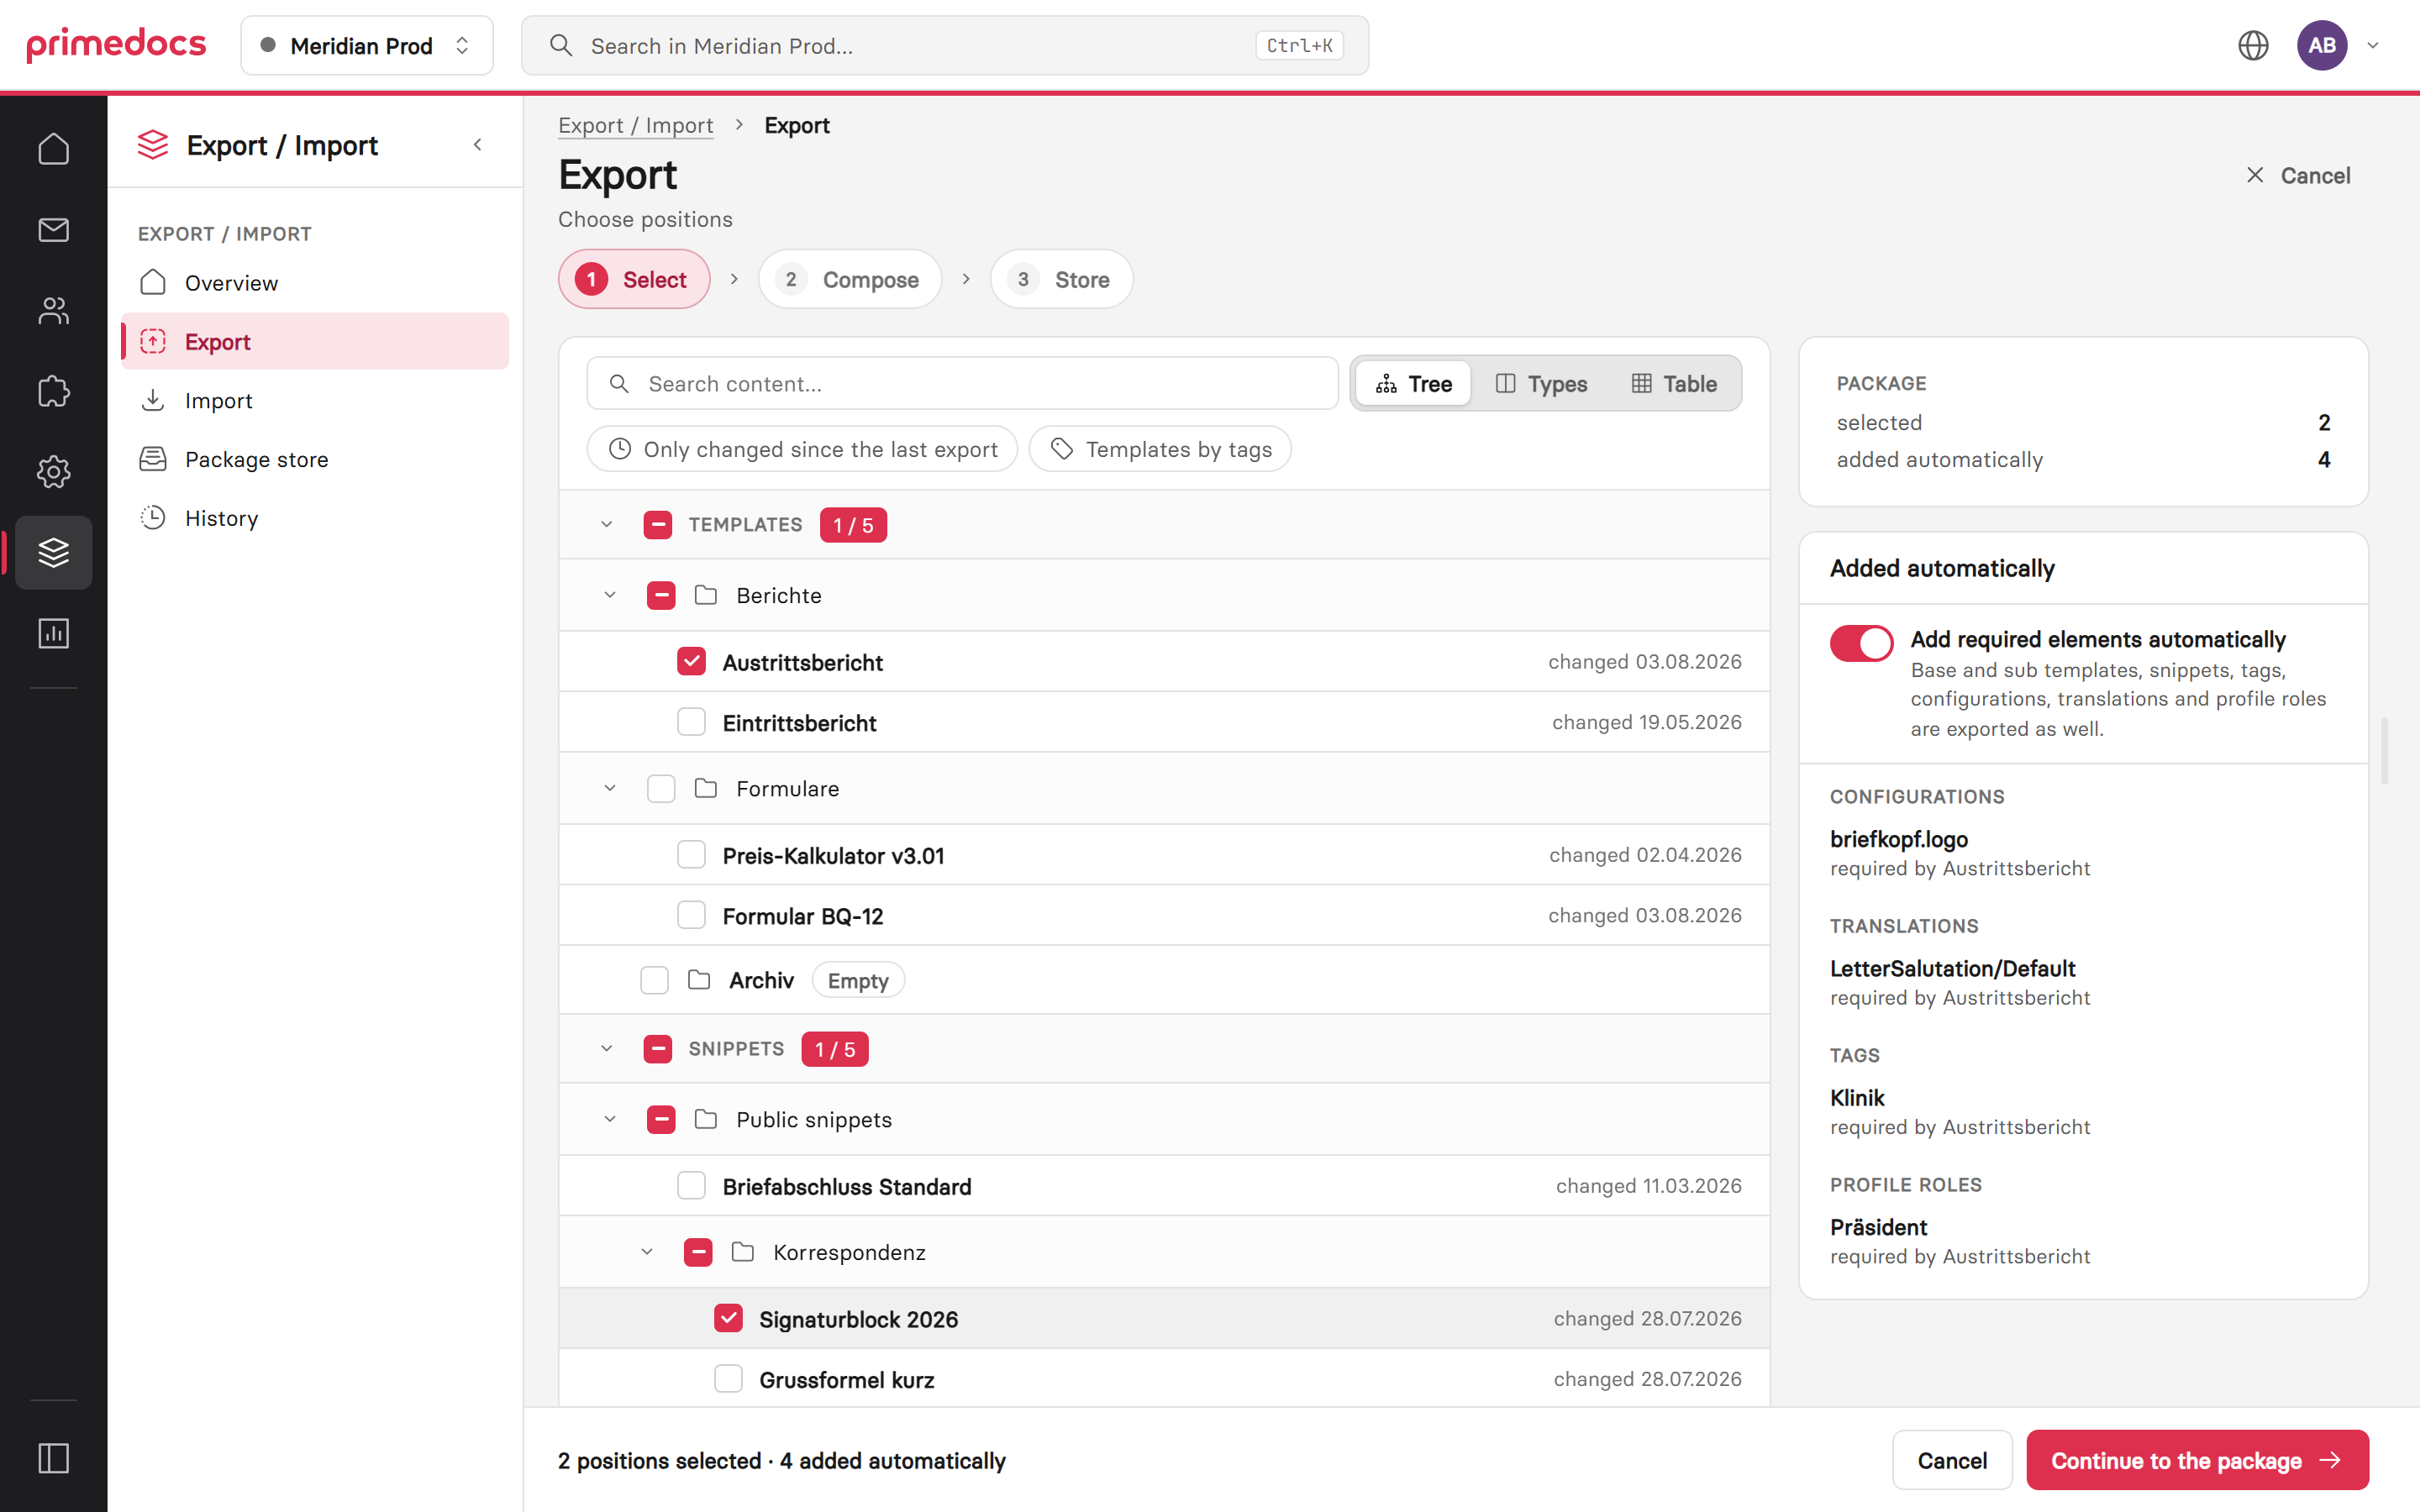
Task: Click the X Cancel button at top right
Action: coord(2298,175)
